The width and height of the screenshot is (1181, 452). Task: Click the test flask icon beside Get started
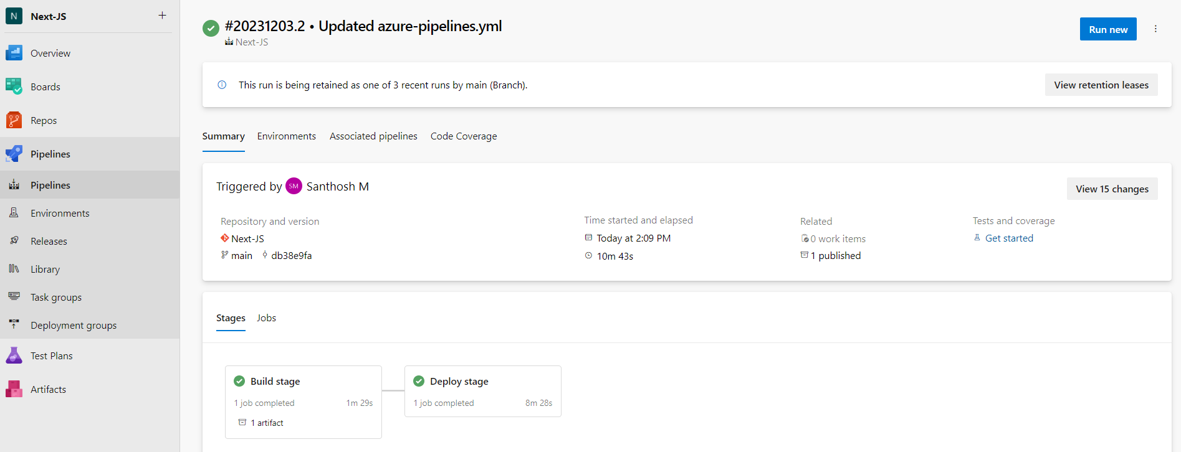(x=977, y=238)
